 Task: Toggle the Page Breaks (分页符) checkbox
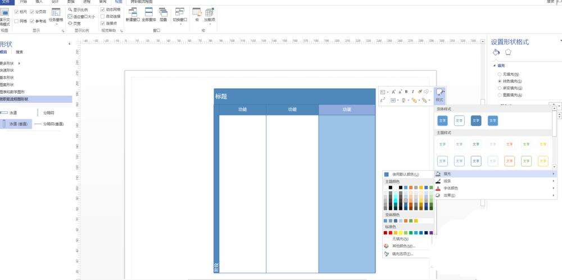click(x=32, y=12)
